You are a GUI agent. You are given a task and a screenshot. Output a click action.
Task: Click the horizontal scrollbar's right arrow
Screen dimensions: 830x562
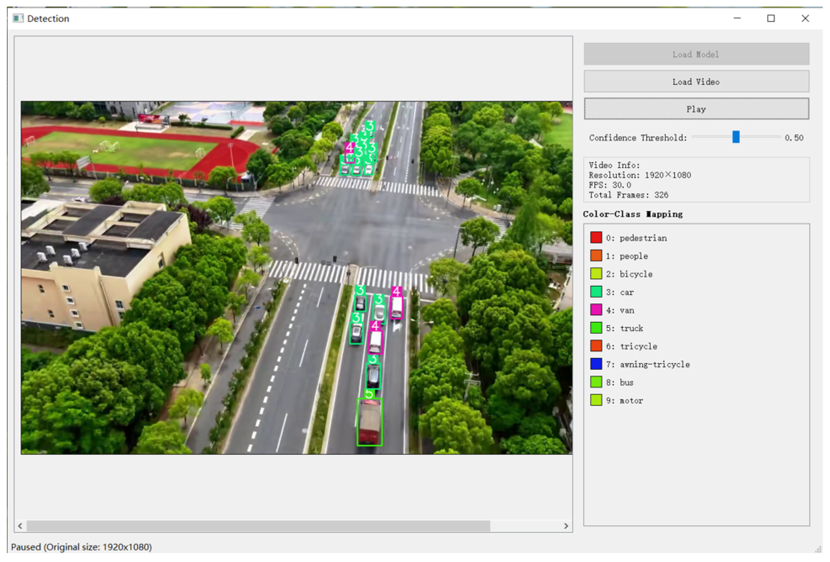pos(566,526)
